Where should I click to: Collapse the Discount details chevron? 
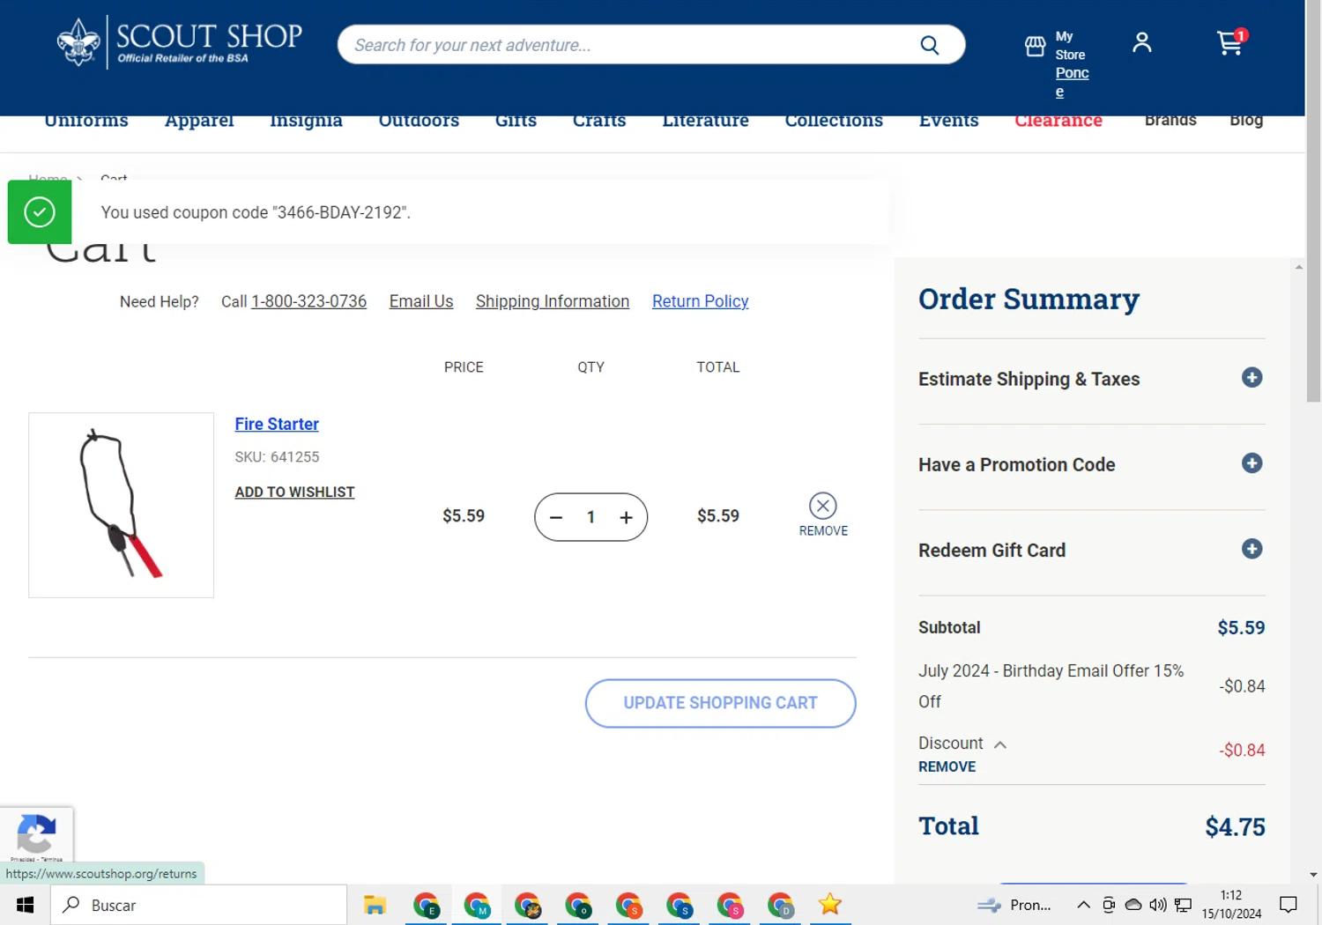click(x=1000, y=744)
